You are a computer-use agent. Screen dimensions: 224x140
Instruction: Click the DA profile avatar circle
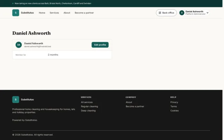click(x=19, y=45)
